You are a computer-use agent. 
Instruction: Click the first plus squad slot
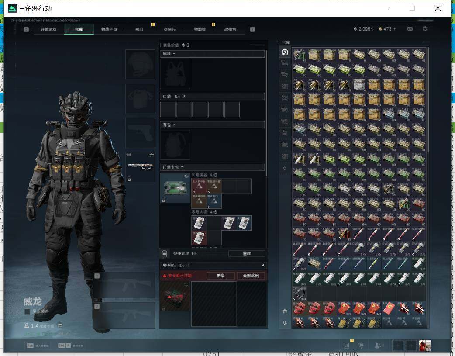click(x=398, y=346)
